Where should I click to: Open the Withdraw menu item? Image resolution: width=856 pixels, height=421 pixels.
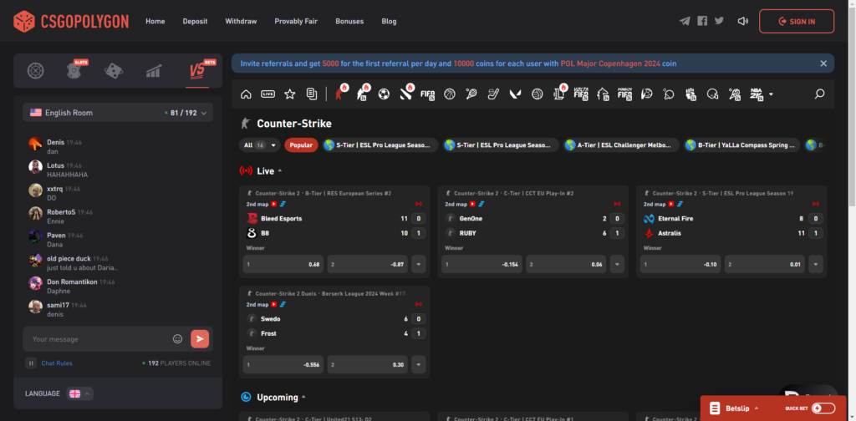(241, 21)
